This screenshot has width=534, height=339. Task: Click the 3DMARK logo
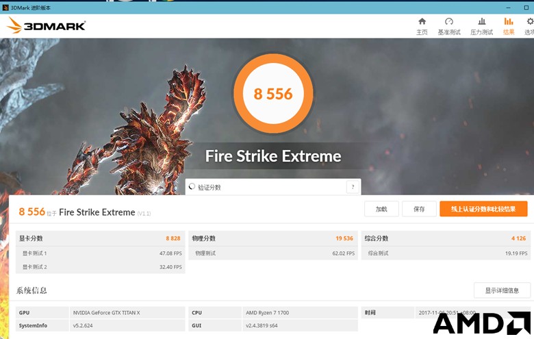(47, 25)
